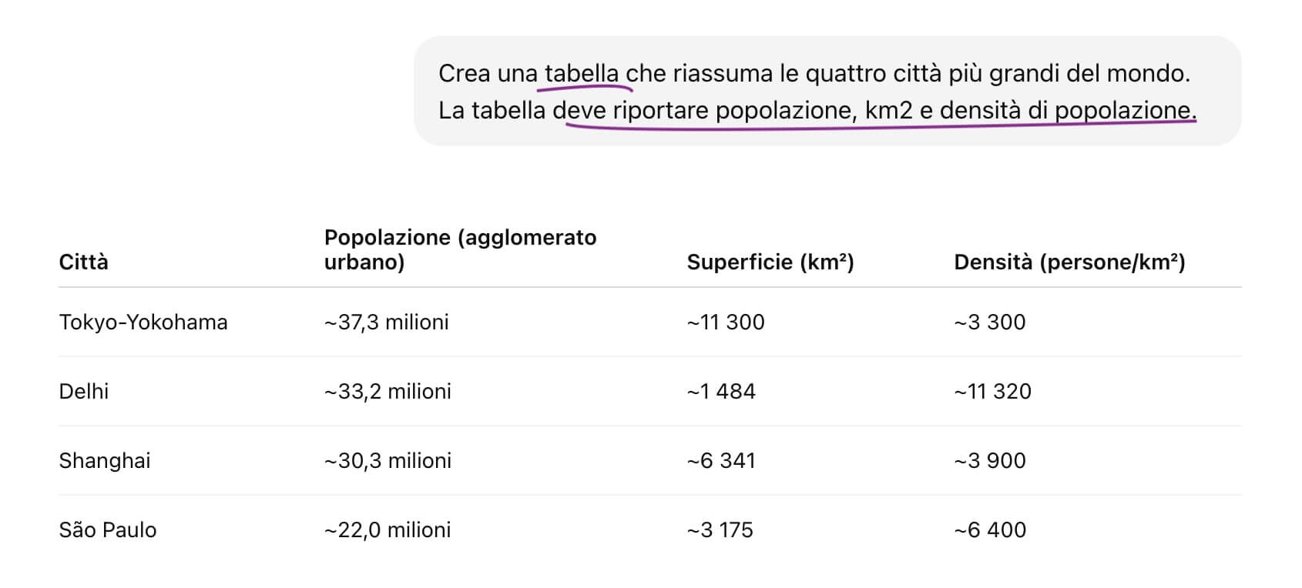The width and height of the screenshot is (1302, 588).
Task: Click Shanghai's surface value "~6 341"
Action: coord(721,460)
